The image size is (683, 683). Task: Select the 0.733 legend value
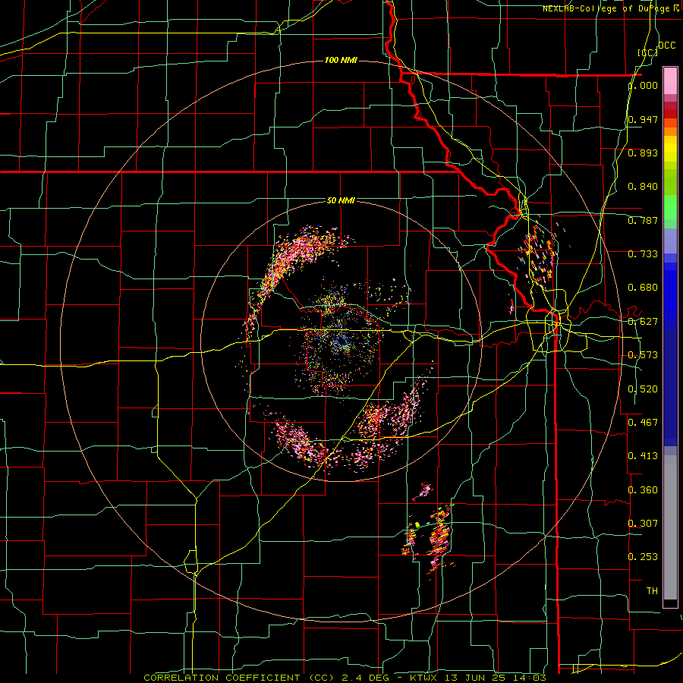tap(643, 254)
